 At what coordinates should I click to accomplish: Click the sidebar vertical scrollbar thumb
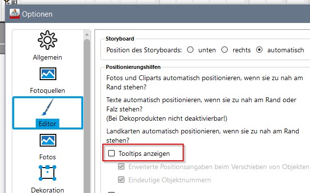click(87, 116)
